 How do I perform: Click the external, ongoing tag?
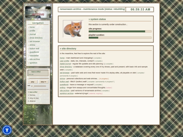96,94
